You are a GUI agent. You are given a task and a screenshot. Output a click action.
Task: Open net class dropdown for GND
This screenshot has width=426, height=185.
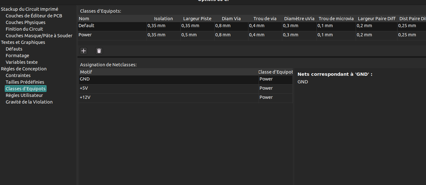276,80
